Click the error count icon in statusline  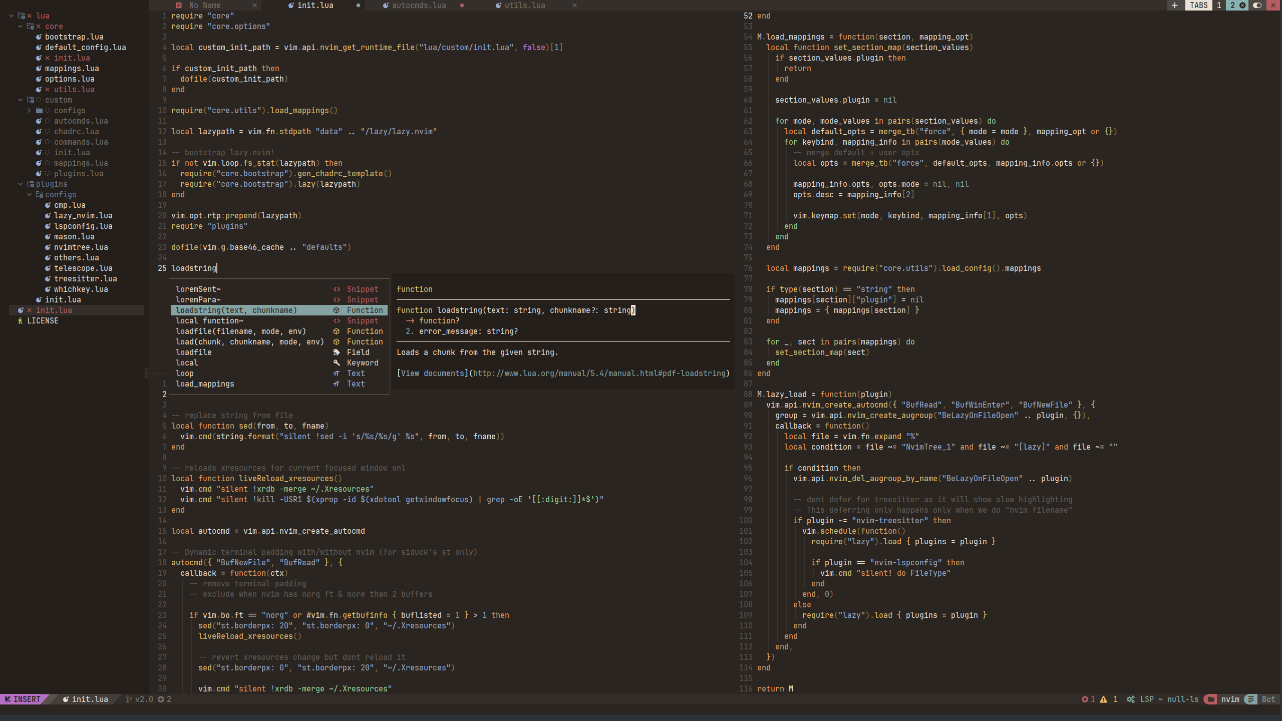[1085, 699]
